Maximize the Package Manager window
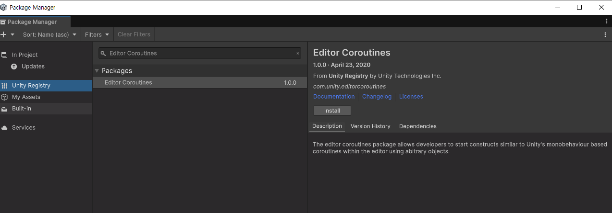The image size is (612, 213). (x=579, y=7)
